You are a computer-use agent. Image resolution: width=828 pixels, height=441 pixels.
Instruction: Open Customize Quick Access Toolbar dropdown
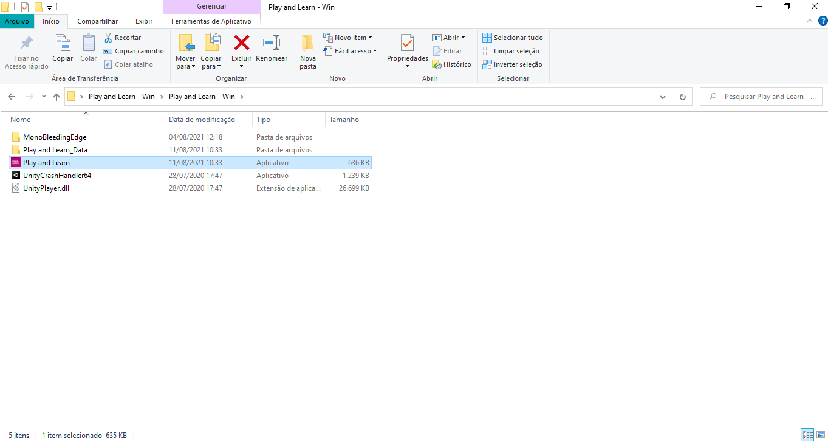pyautogui.click(x=49, y=7)
